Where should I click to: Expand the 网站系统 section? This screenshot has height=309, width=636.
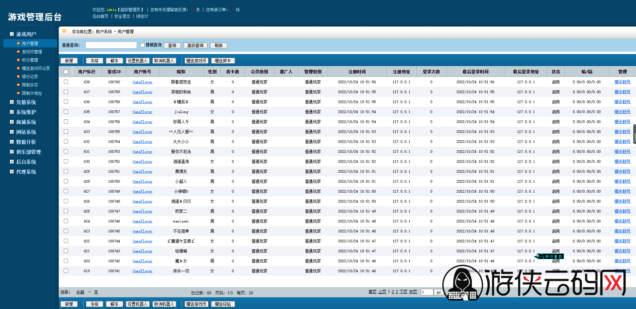pyautogui.click(x=12, y=132)
